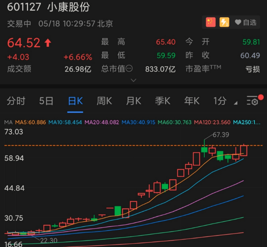
Task: Tap the latest red candlestick on chart
Action: pos(244,151)
